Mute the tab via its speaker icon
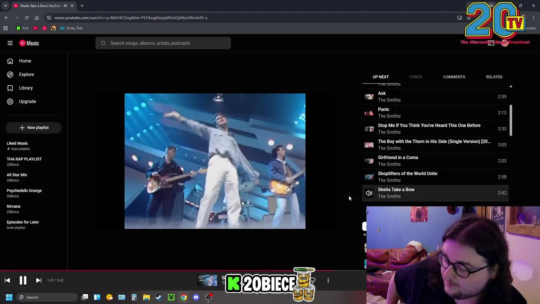This screenshot has width=540, height=304. click(x=65, y=5)
